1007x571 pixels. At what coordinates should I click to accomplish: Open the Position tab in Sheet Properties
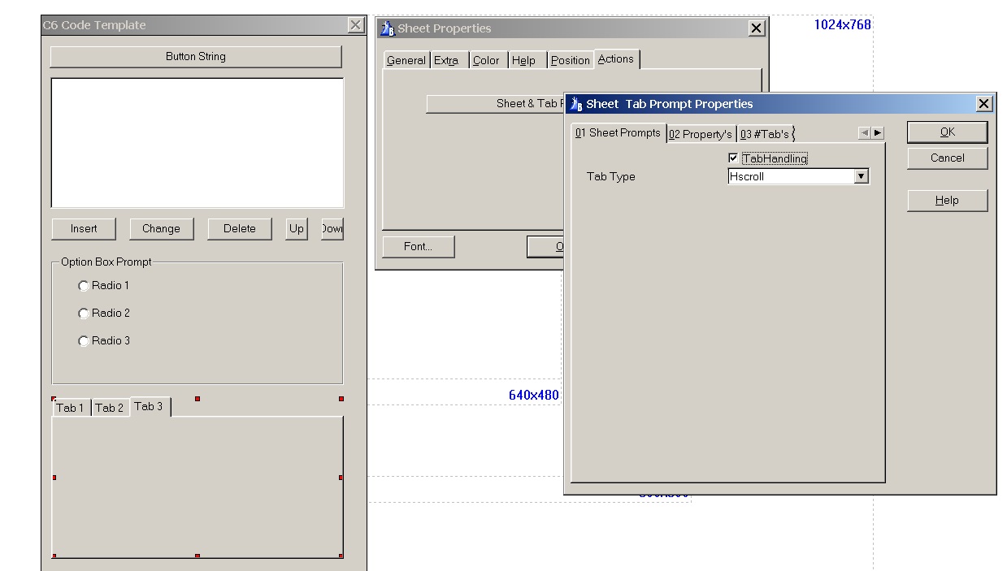point(570,60)
